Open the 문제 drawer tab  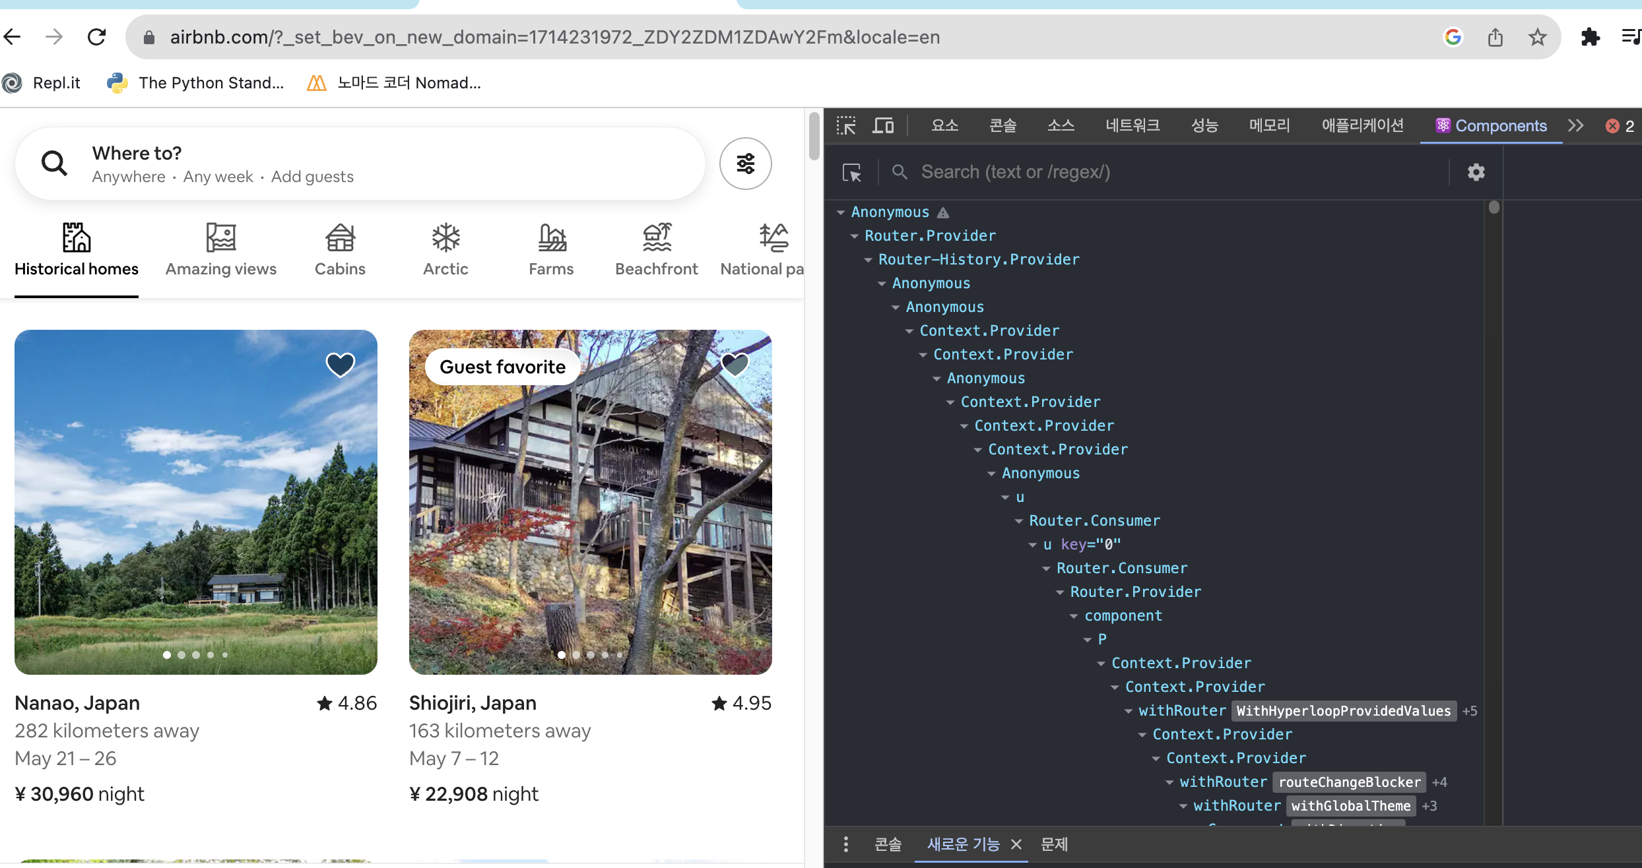[1054, 844]
